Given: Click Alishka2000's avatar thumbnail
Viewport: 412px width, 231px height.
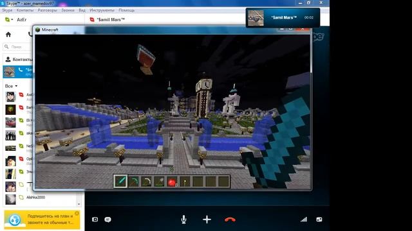Looking at the screenshot, I should (x=10, y=200).
